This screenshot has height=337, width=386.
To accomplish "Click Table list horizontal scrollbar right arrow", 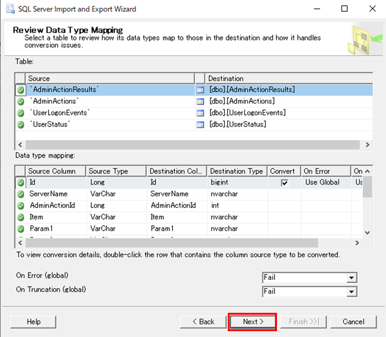I will point(367,145).
